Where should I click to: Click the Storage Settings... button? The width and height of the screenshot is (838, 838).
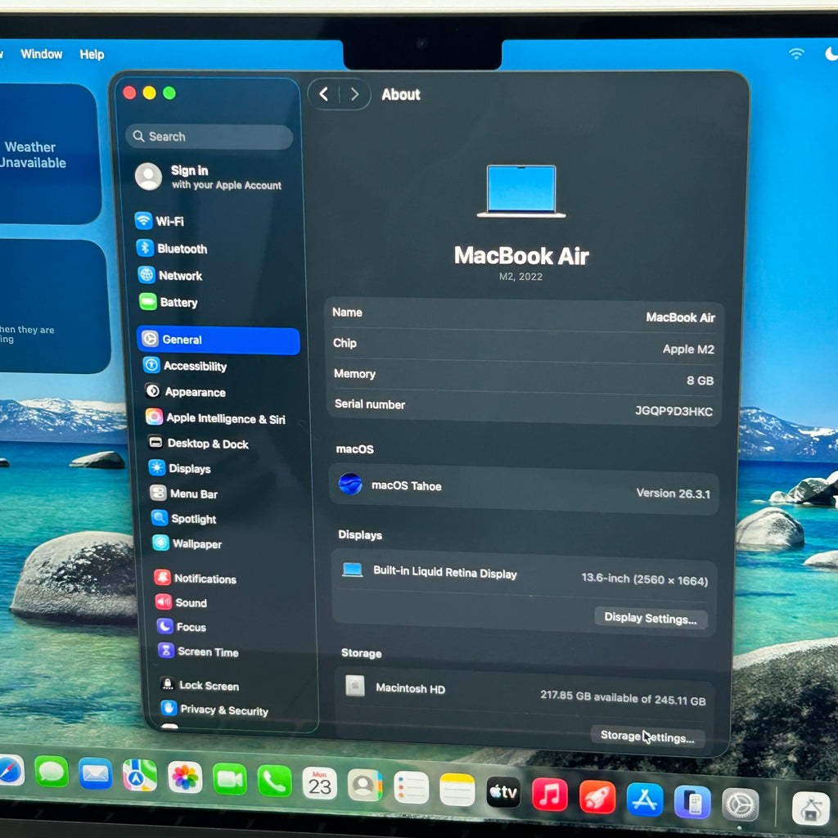click(648, 736)
